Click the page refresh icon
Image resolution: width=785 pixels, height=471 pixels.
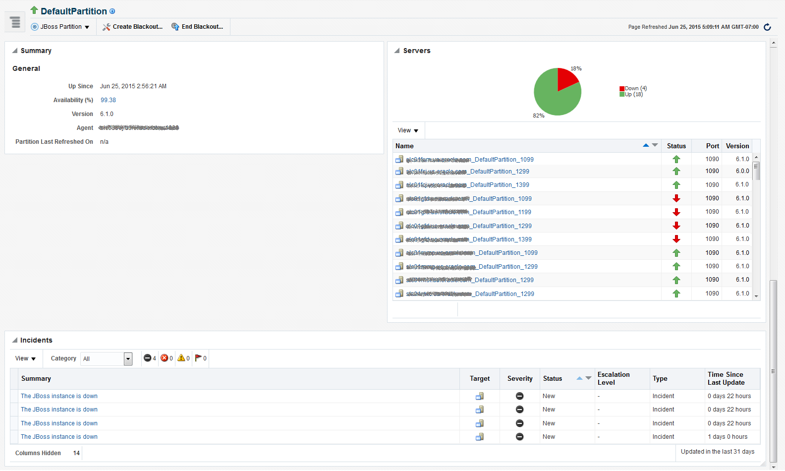(767, 27)
